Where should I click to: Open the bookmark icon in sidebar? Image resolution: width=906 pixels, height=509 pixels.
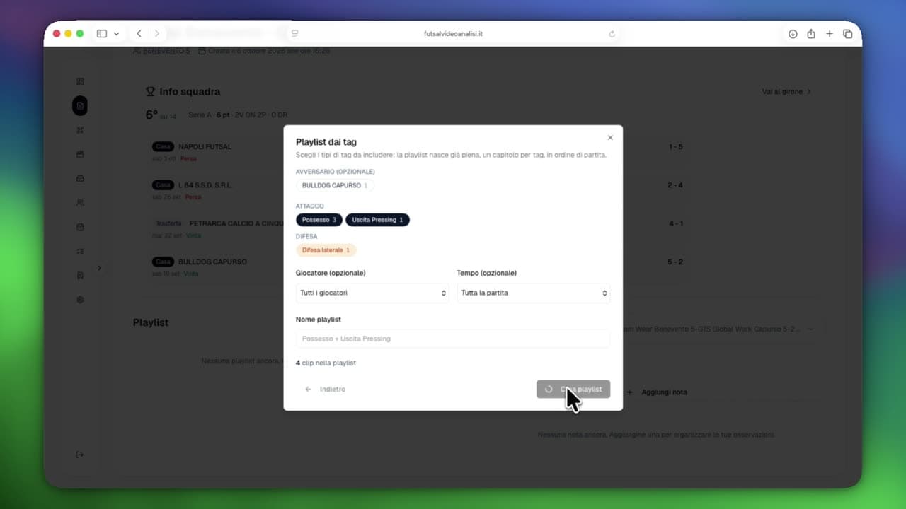pyautogui.click(x=80, y=275)
